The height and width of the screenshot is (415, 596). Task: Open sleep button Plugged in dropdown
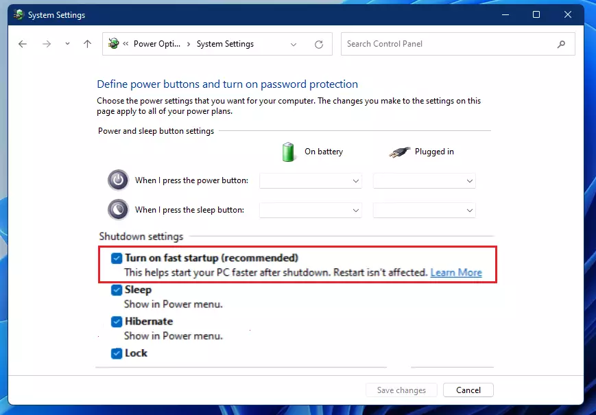[424, 210]
